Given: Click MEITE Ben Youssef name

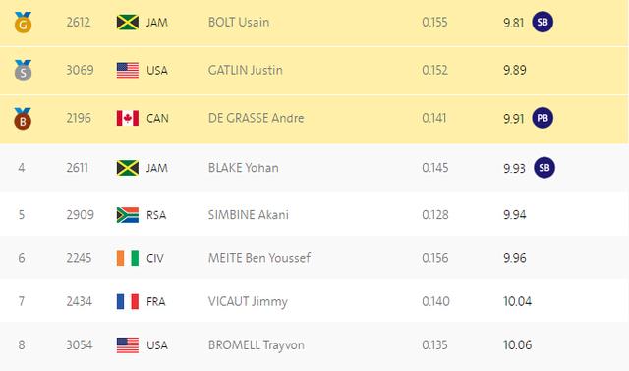Looking at the screenshot, I should (x=259, y=258).
